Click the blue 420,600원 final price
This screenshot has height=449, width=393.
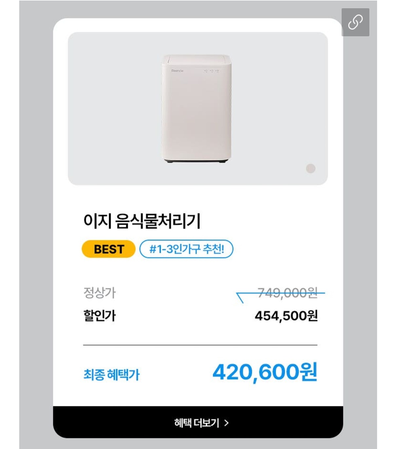(x=265, y=372)
